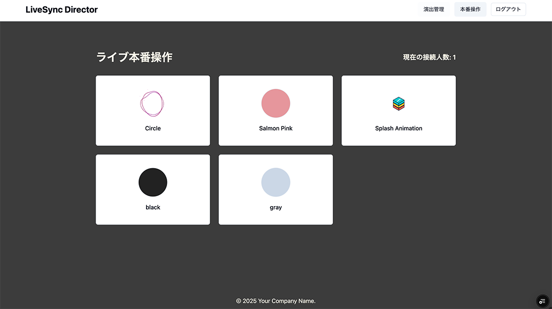Switch to the 本番操作 navigation item
The image size is (552, 309).
(470, 10)
